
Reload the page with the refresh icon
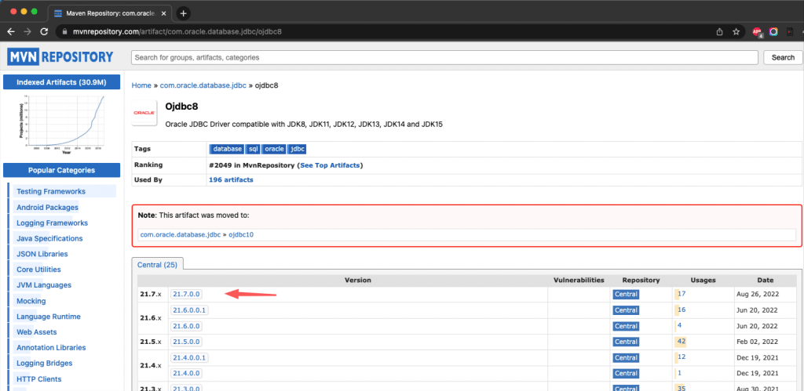[44, 31]
